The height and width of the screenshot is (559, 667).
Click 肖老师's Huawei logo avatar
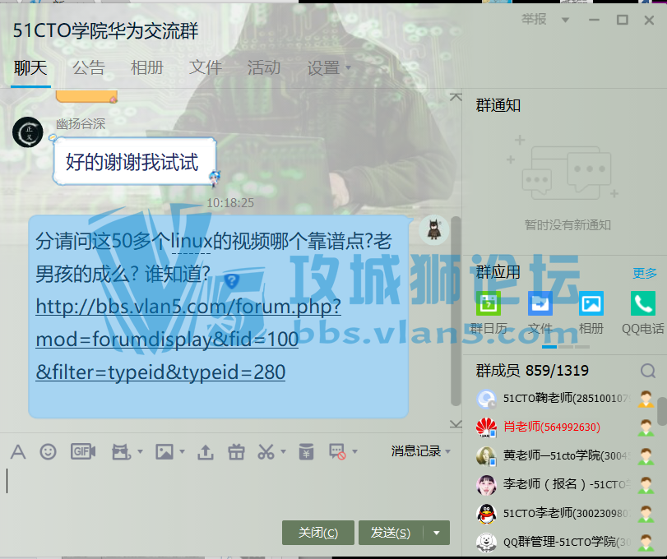tap(486, 427)
